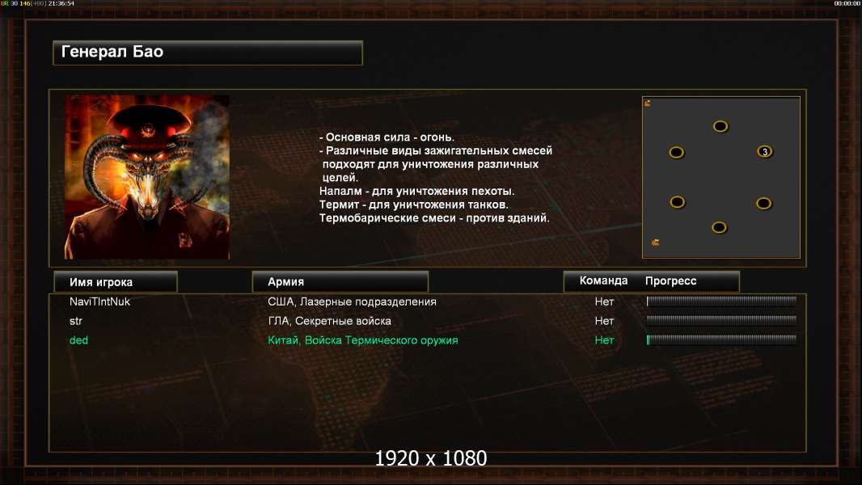Select player str in the list
Image resolution: width=862 pixels, height=485 pixels.
76,321
